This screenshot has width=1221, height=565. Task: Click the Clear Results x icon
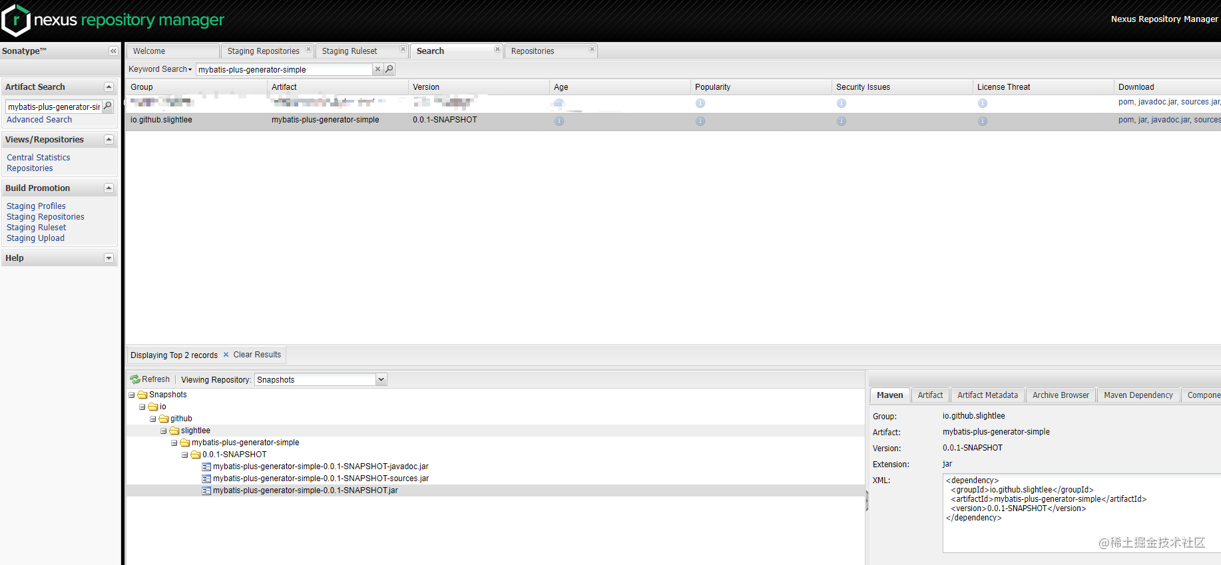[x=226, y=355]
